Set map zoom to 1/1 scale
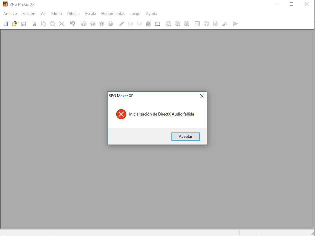315x236 pixels. 168,24
